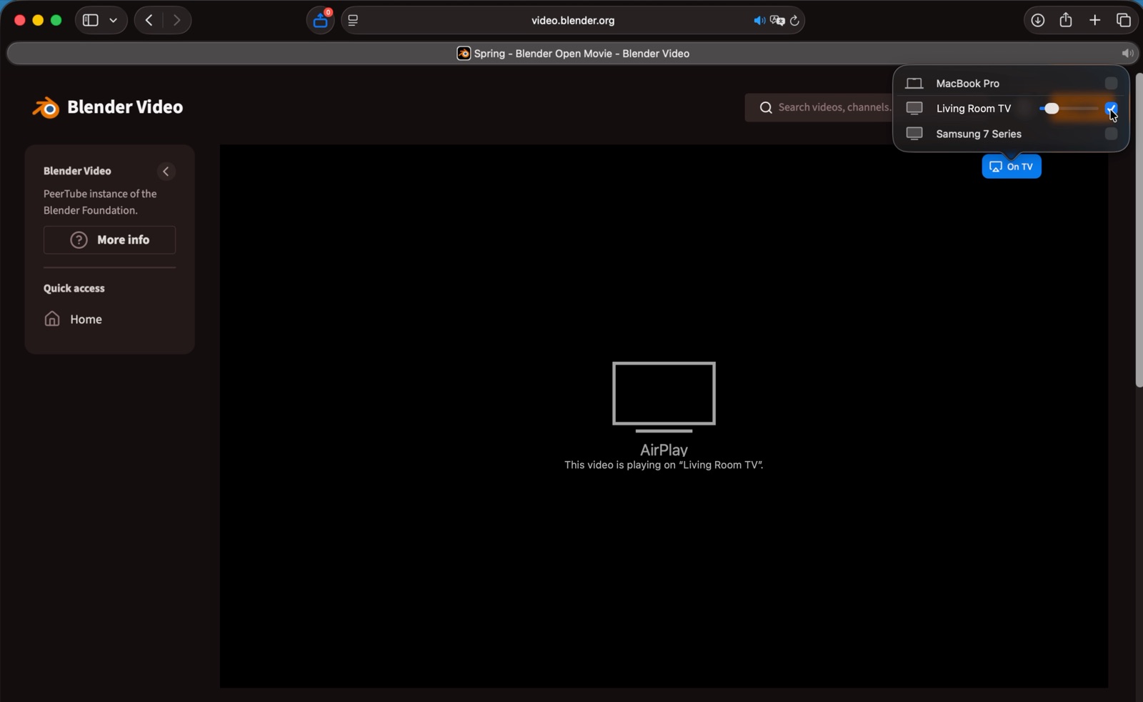
Task: Open the extension icon with red badge
Action: click(x=321, y=20)
